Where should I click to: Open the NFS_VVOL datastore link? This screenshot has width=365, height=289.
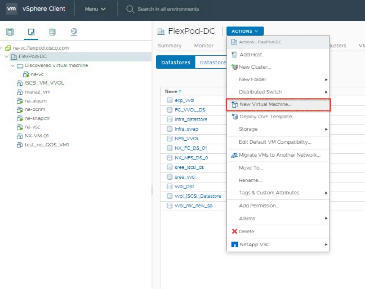[x=187, y=139]
